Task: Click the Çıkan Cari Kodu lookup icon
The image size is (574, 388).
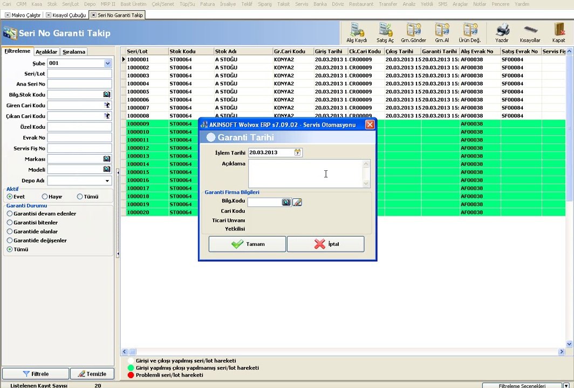Action: click(x=106, y=116)
